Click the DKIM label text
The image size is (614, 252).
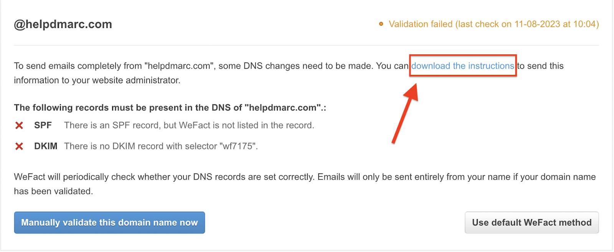click(46, 146)
